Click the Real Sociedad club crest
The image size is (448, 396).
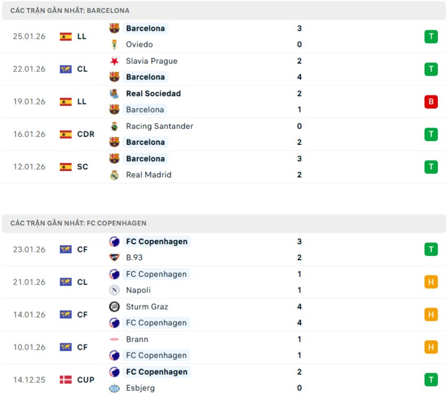(114, 94)
